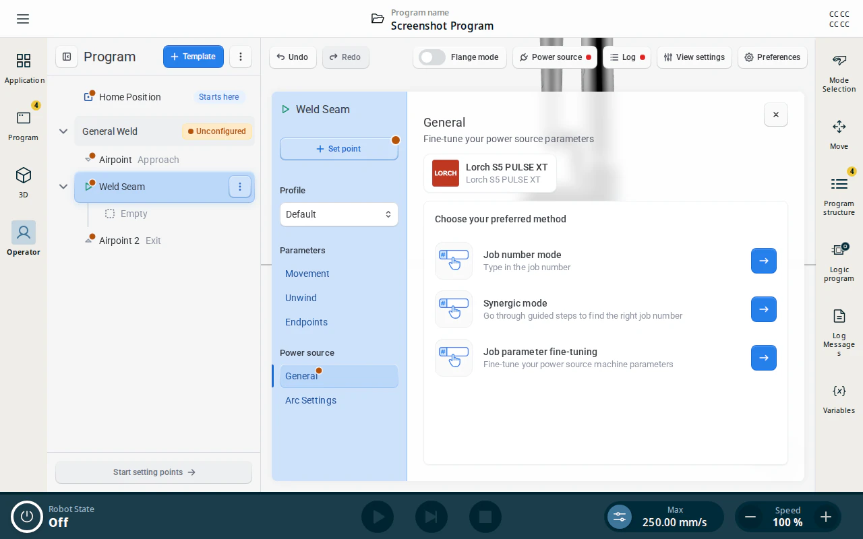The width and height of the screenshot is (863, 539).
Task: Open Program panel three-dot options menu
Action: pos(241,57)
